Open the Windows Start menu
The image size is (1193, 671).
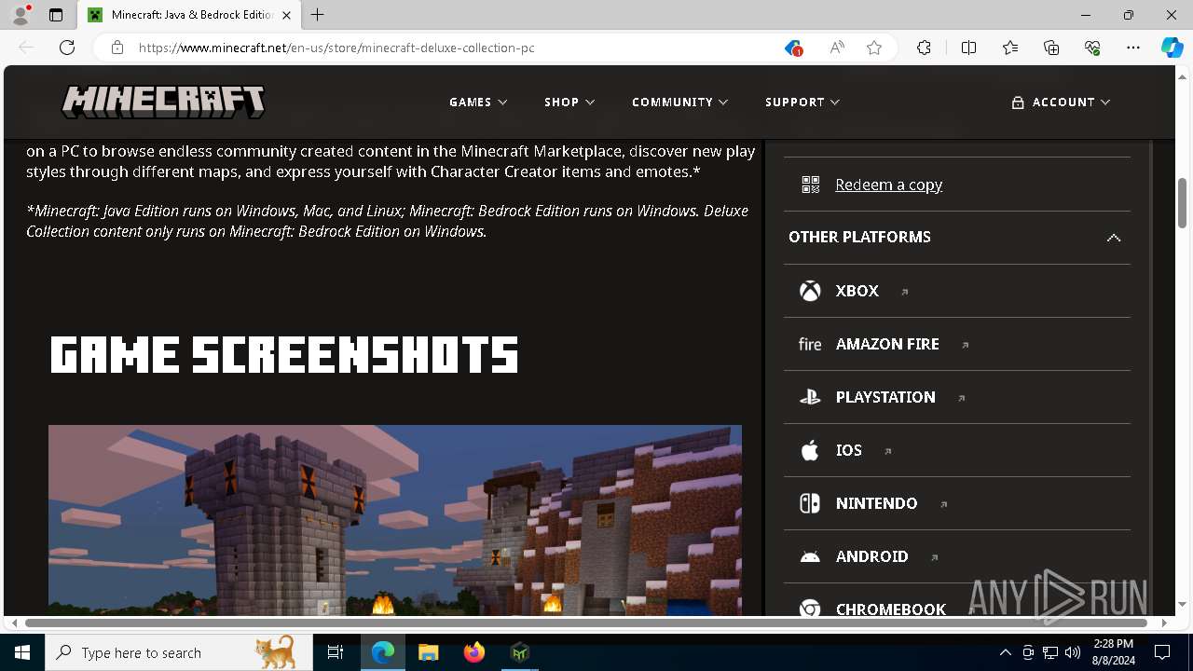(22, 652)
